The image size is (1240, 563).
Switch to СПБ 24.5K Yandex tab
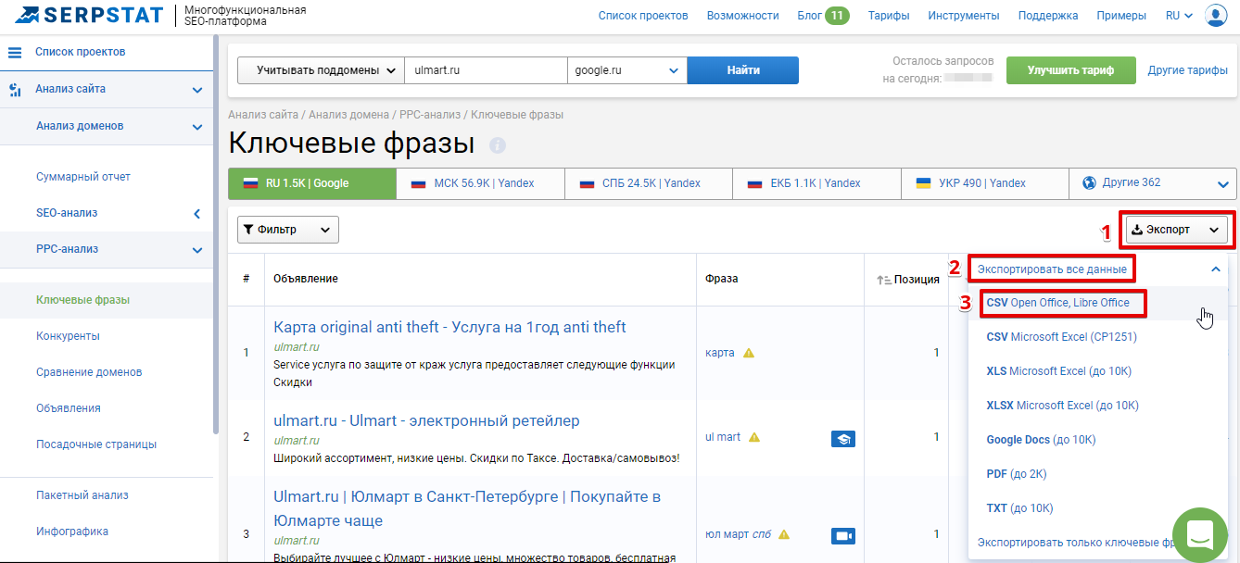coord(649,183)
